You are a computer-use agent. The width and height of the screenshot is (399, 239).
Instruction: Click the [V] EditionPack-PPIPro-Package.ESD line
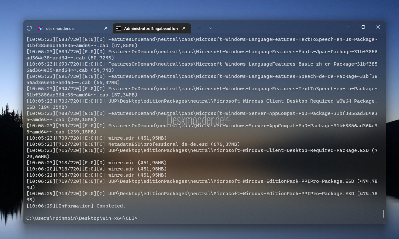pyautogui.click(x=202, y=184)
